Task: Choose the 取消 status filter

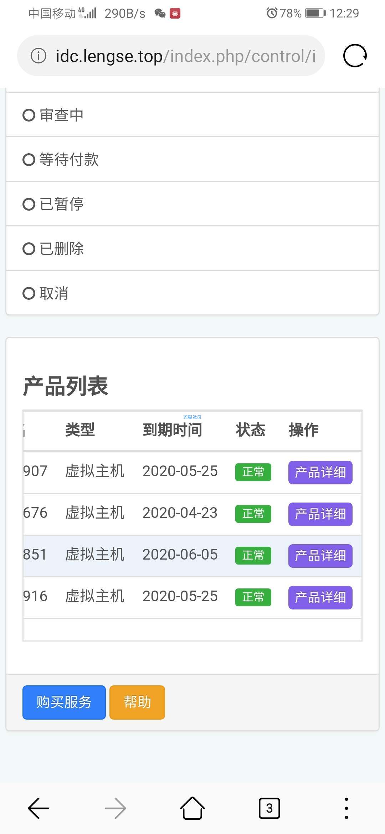Action: pyautogui.click(x=45, y=293)
